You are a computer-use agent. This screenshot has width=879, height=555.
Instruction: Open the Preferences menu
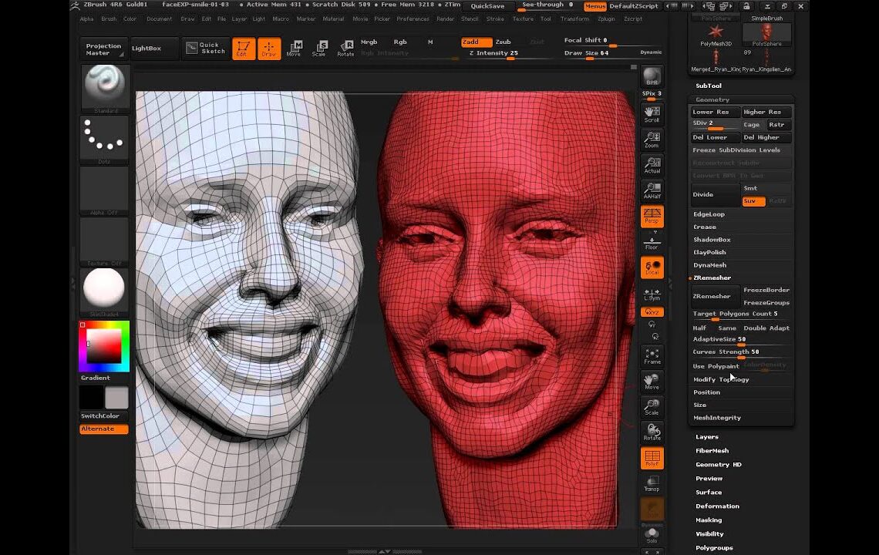[x=412, y=19]
